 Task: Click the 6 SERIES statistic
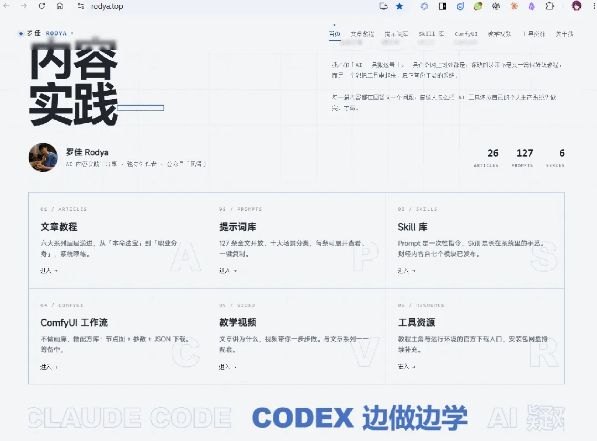coord(556,158)
